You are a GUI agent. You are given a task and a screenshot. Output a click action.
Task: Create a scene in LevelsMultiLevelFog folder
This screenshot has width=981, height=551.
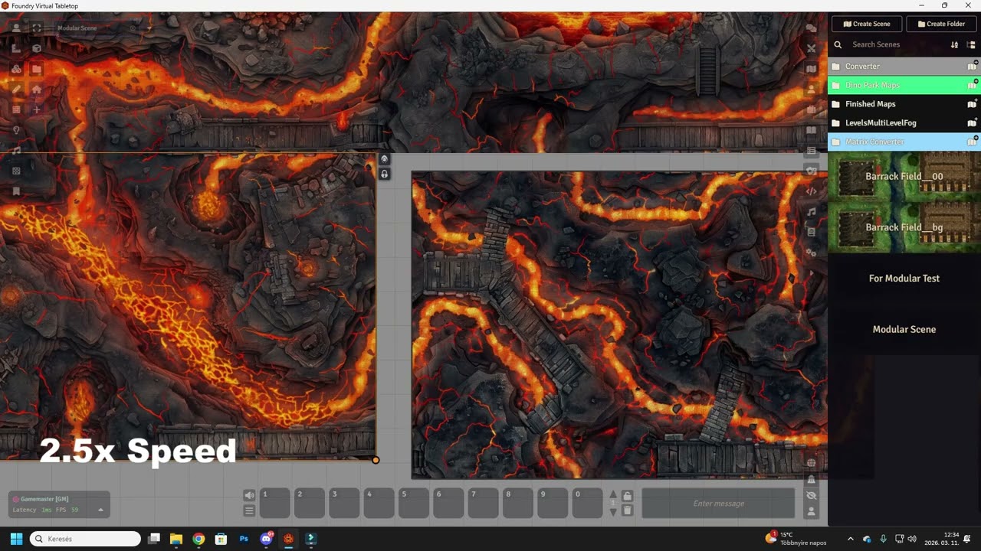[x=972, y=122]
